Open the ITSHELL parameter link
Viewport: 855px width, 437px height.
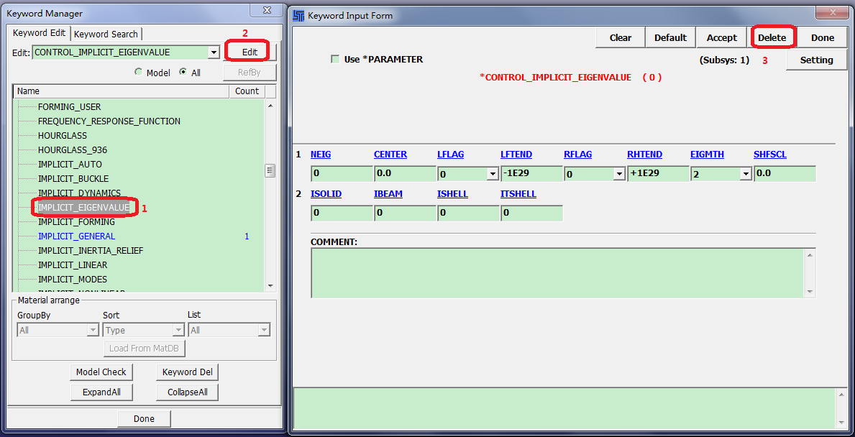click(518, 193)
